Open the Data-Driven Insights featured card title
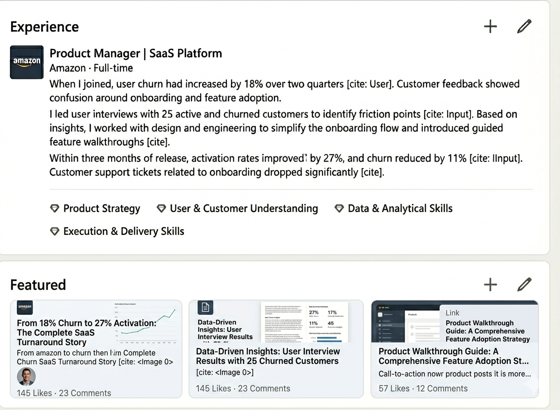This screenshot has width=560, height=410. point(267,356)
